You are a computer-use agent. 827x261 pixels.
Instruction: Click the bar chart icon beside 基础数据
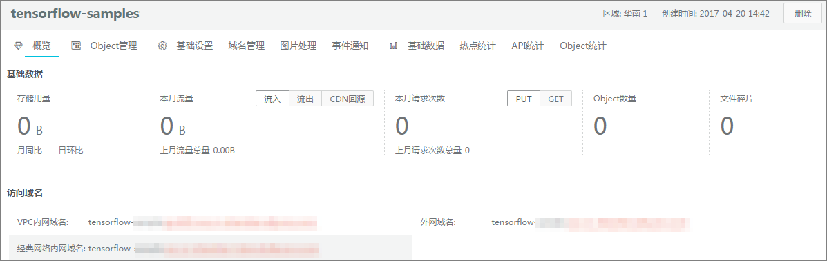[x=393, y=46]
